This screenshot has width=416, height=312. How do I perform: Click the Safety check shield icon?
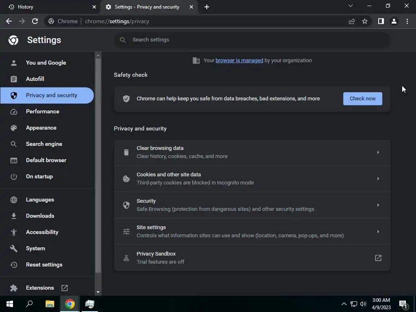coord(126,99)
